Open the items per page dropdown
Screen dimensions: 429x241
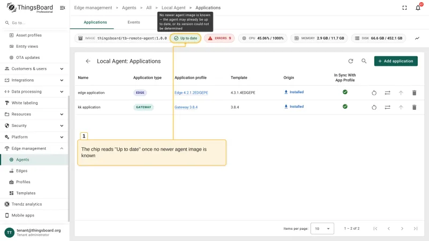(x=322, y=229)
